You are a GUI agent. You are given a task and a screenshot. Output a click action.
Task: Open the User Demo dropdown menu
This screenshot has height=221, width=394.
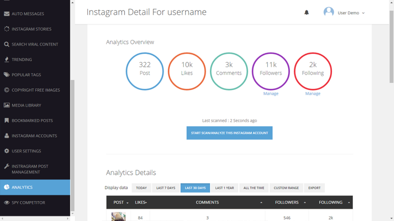(x=351, y=13)
